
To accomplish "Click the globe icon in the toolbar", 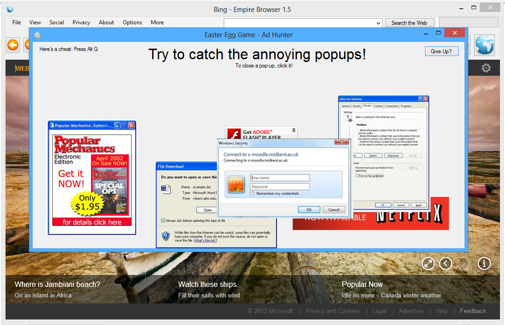I will [x=484, y=45].
